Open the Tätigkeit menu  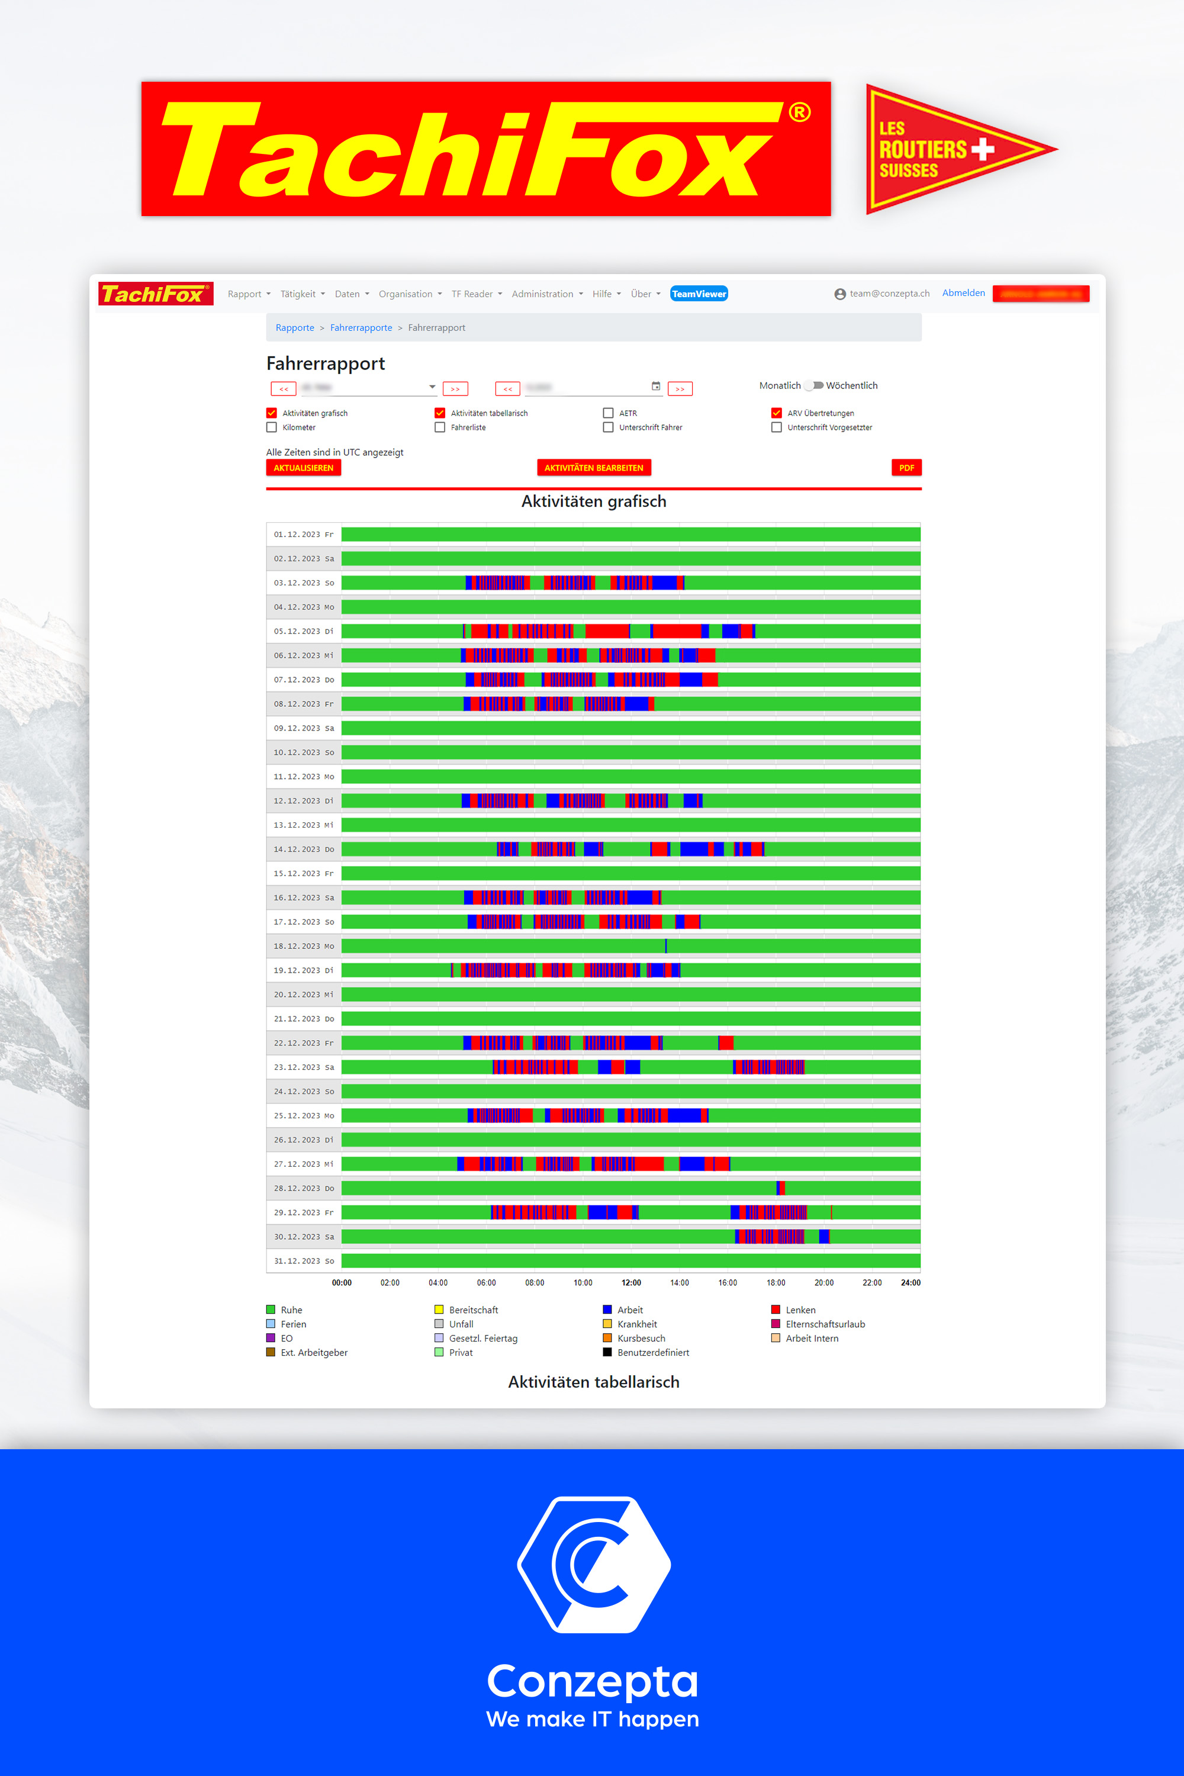click(302, 294)
